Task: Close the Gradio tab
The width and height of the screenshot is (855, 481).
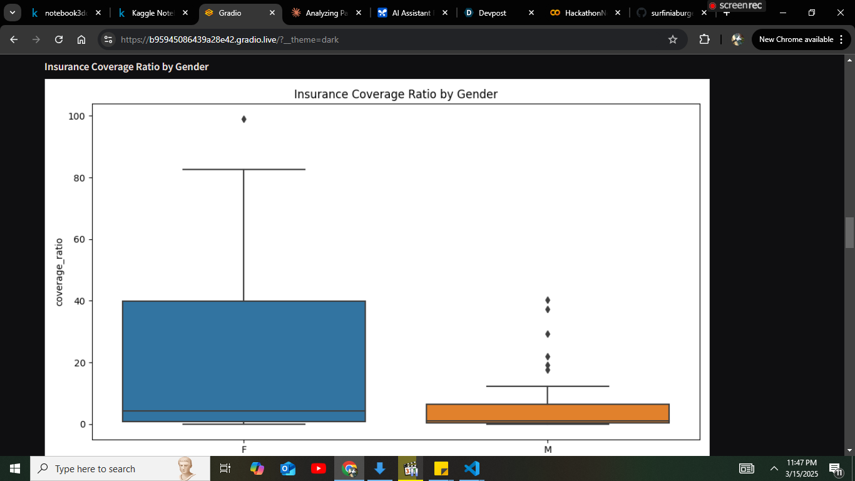Action: (x=272, y=13)
